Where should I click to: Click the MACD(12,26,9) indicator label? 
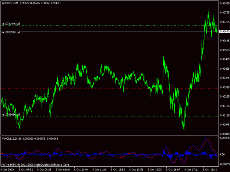tap(11, 139)
